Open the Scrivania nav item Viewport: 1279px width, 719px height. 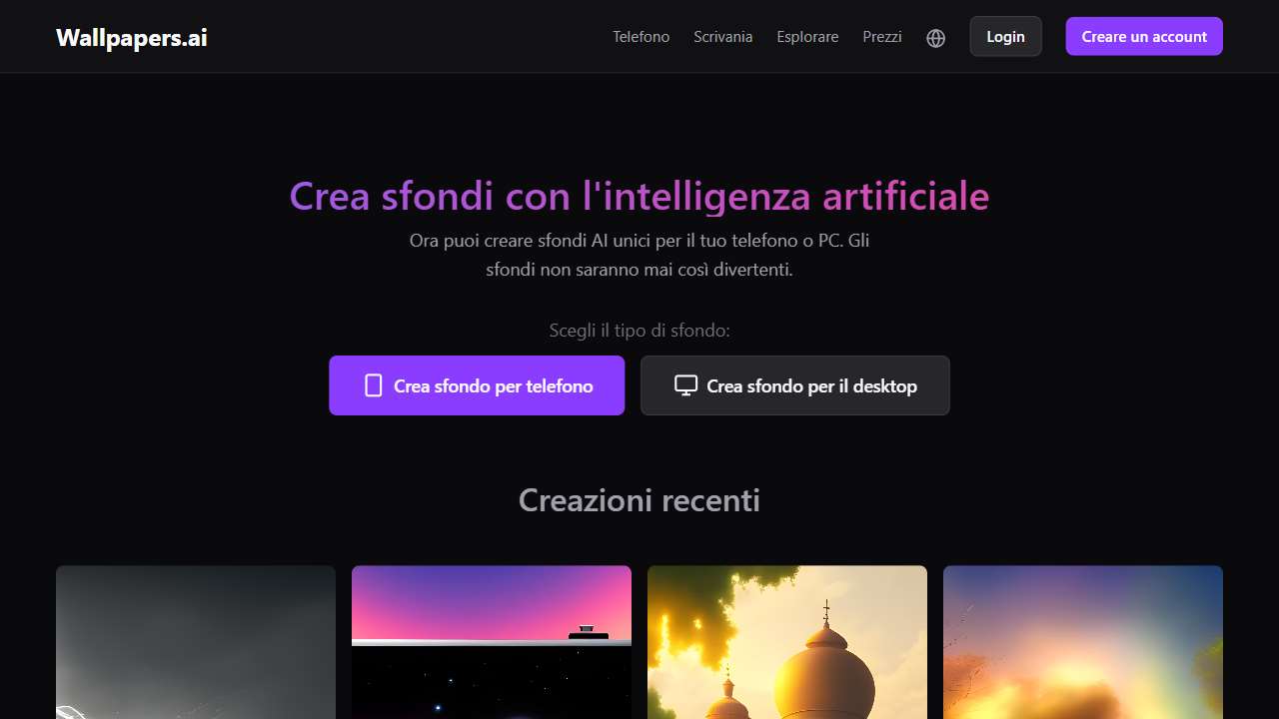pos(723,37)
